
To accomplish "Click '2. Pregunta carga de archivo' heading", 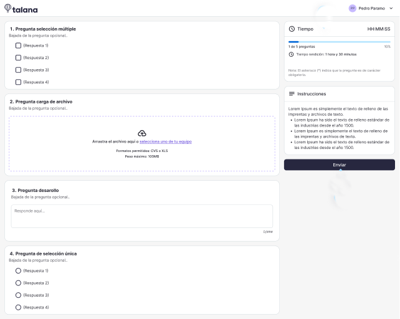I will coord(41,102).
